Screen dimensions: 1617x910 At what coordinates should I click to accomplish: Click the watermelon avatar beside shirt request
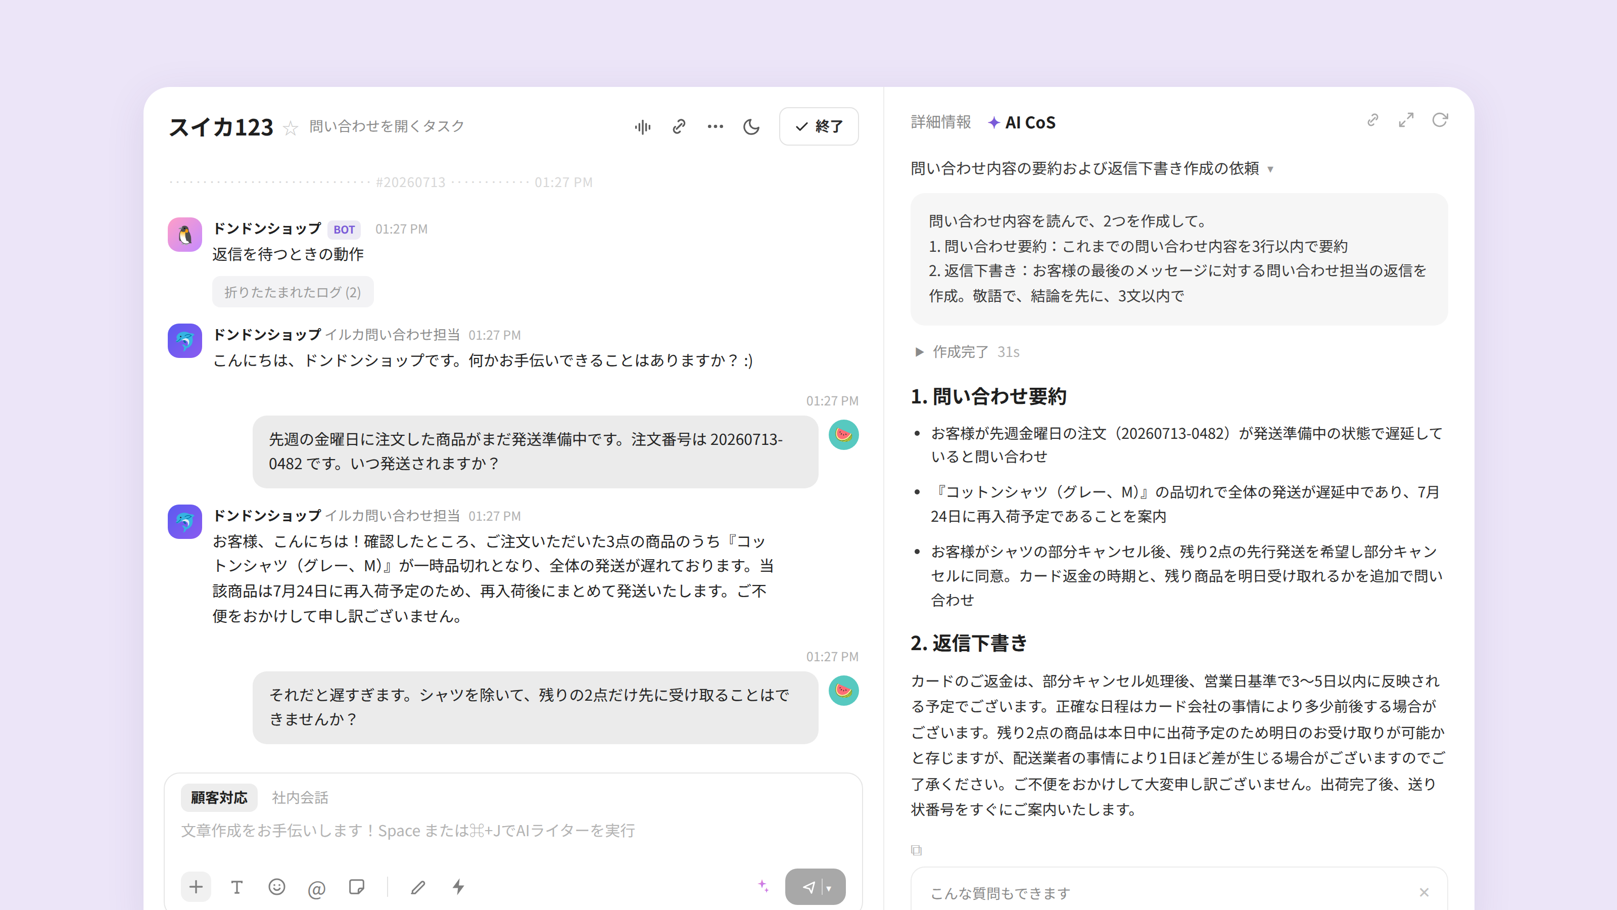(844, 691)
